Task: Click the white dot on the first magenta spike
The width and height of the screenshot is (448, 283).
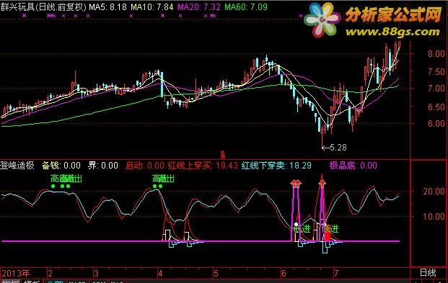Action: (x=297, y=225)
